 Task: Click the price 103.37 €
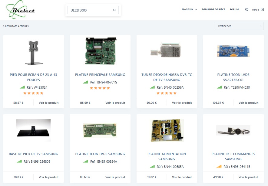pyautogui.click(x=218, y=103)
